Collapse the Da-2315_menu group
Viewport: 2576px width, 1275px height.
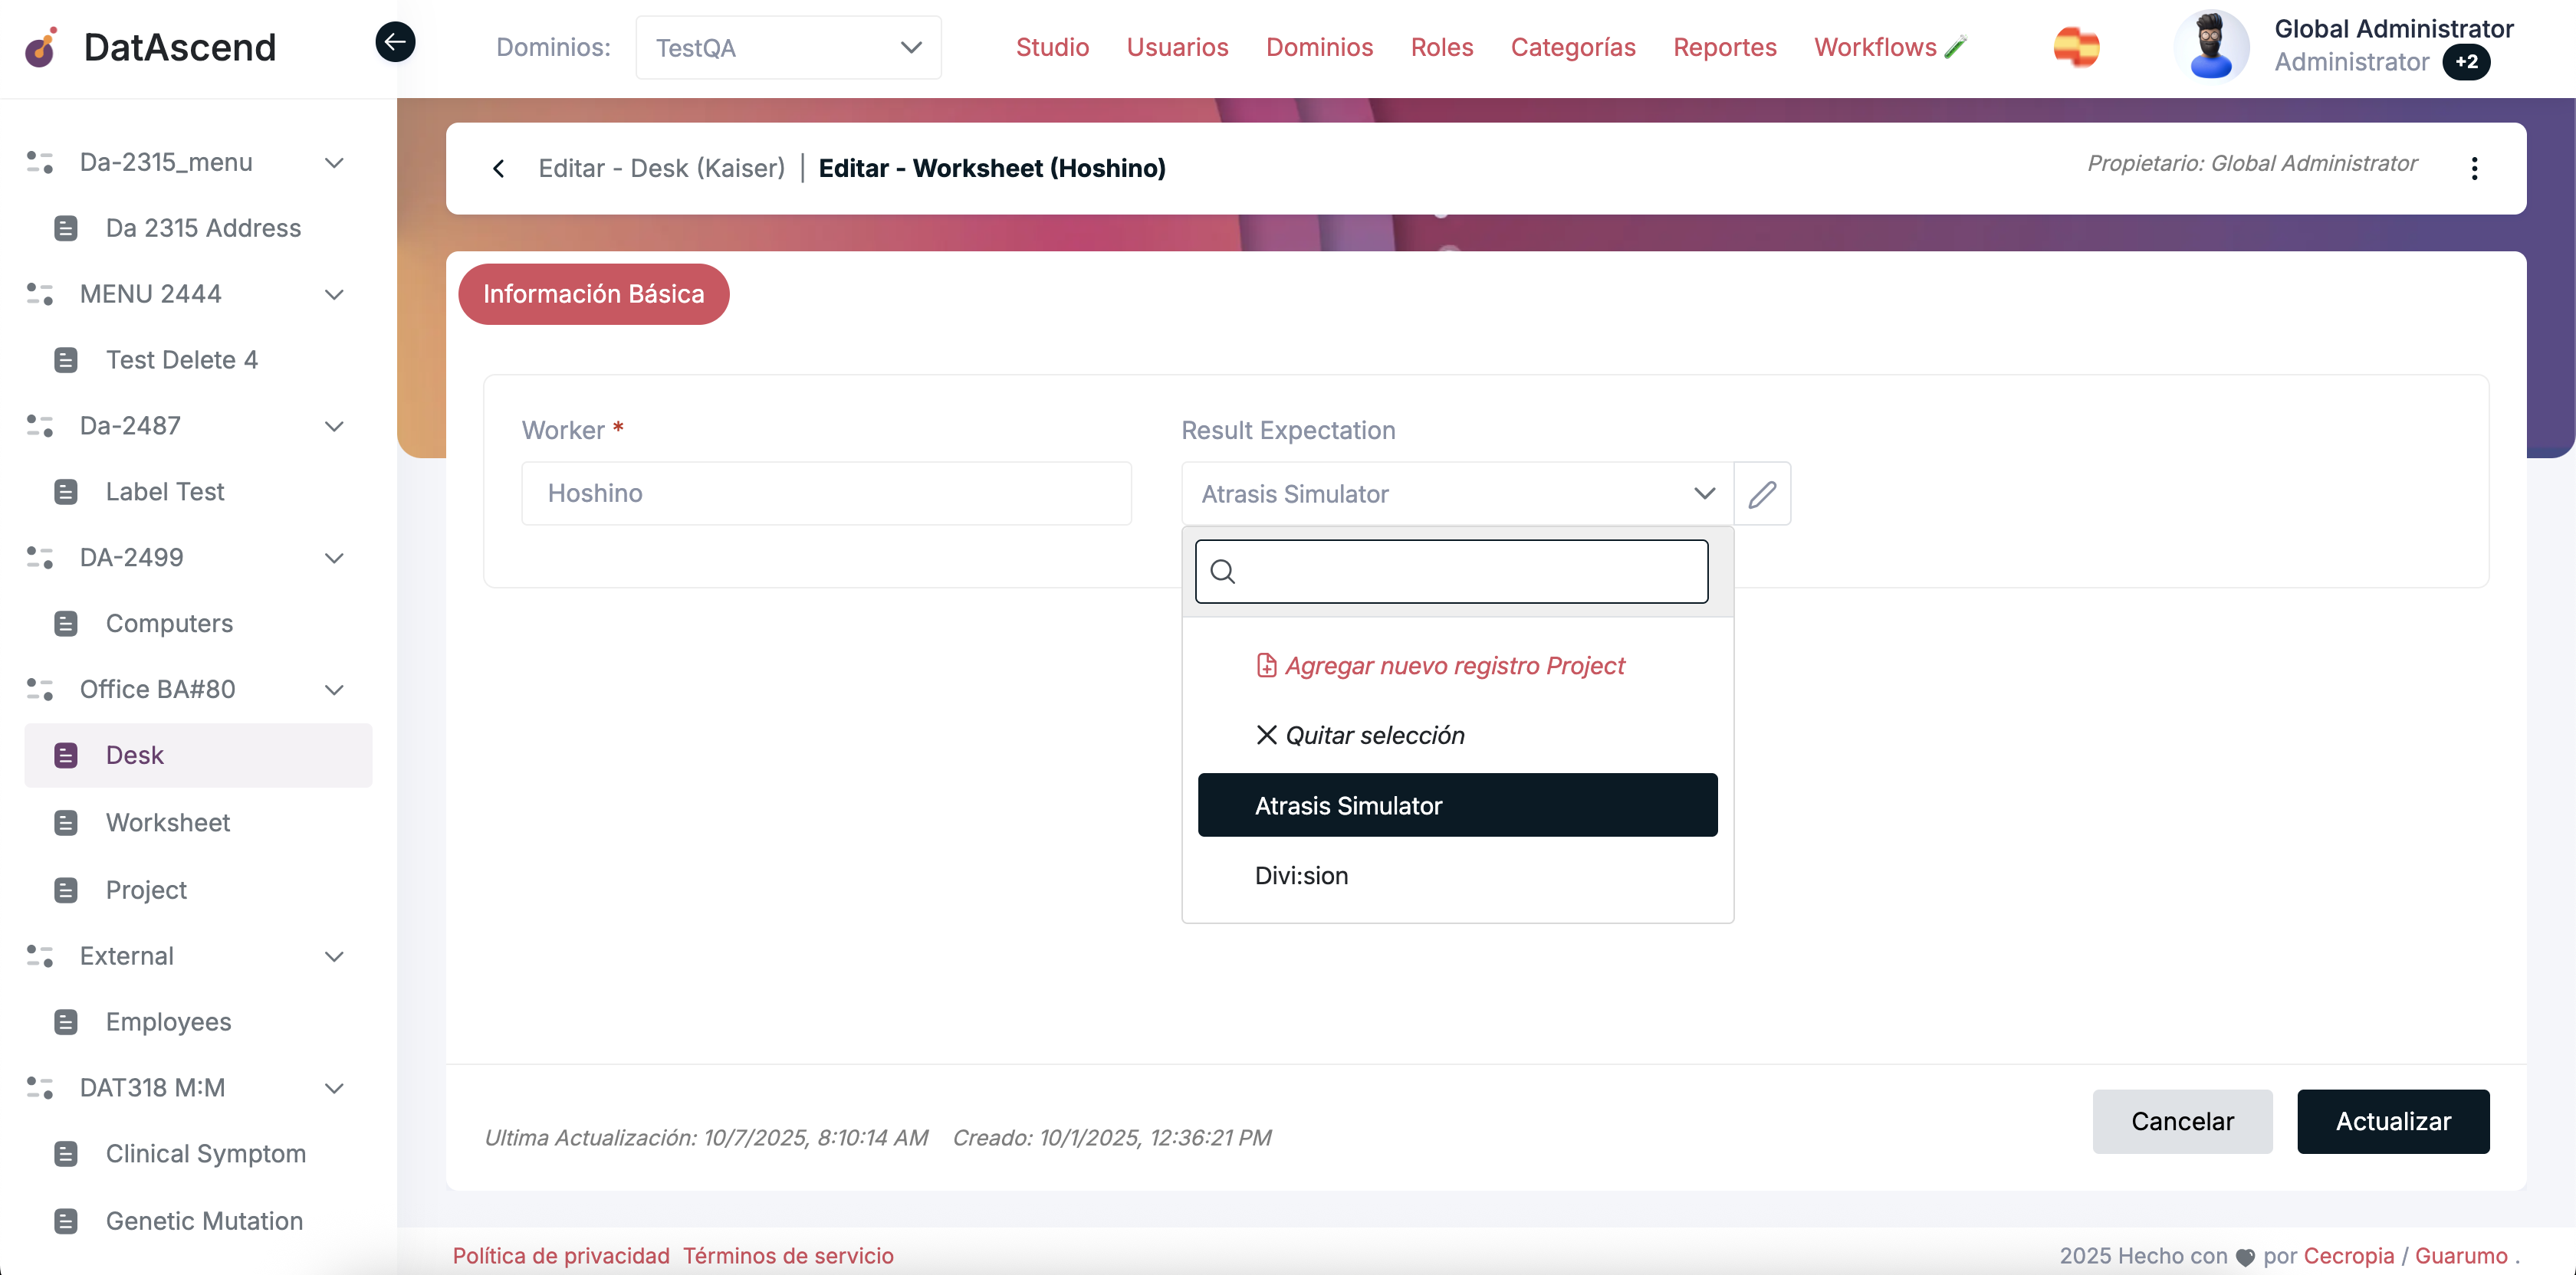334,162
